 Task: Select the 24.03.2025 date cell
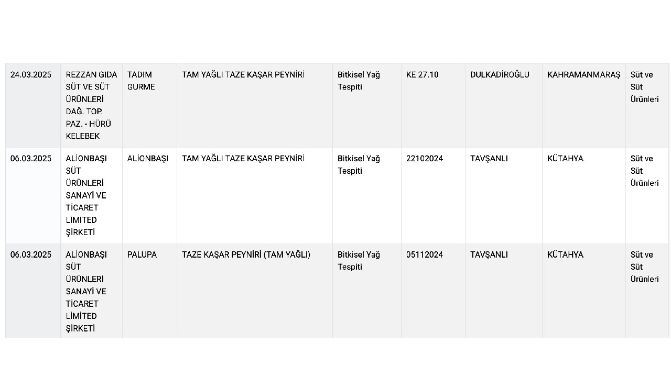coord(33,106)
